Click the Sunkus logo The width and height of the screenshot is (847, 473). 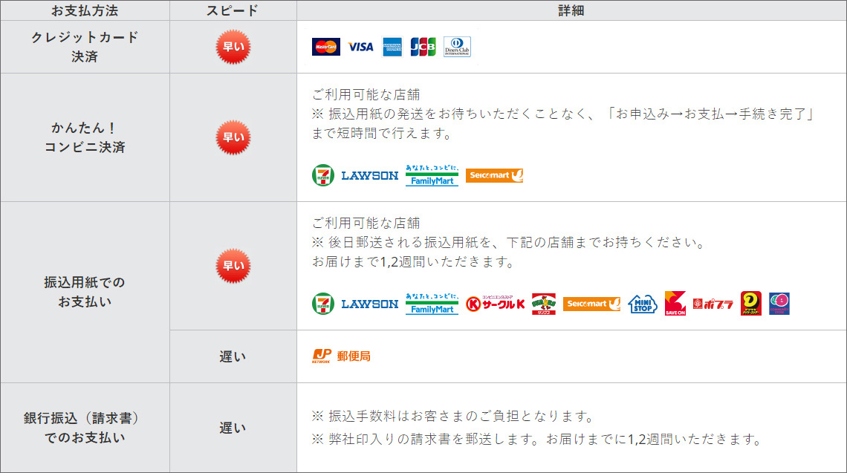(x=544, y=304)
